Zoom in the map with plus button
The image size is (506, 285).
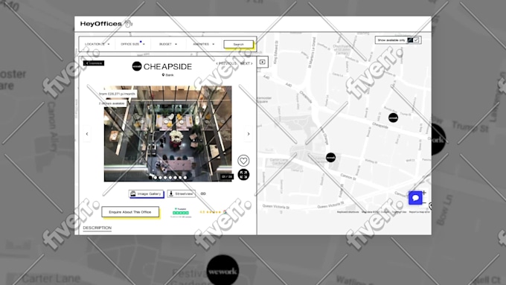click(424, 193)
